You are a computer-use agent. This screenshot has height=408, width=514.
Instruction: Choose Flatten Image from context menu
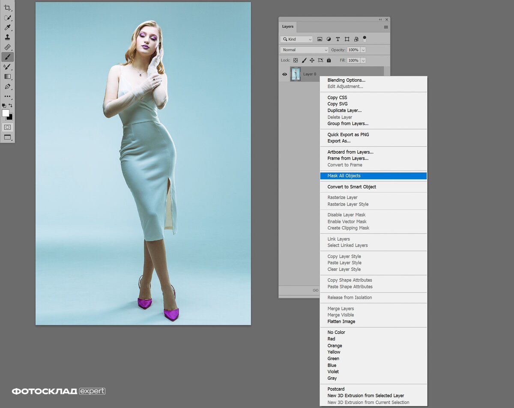(341, 322)
